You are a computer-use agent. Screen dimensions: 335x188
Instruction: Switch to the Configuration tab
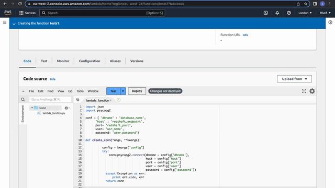click(x=90, y=61)
